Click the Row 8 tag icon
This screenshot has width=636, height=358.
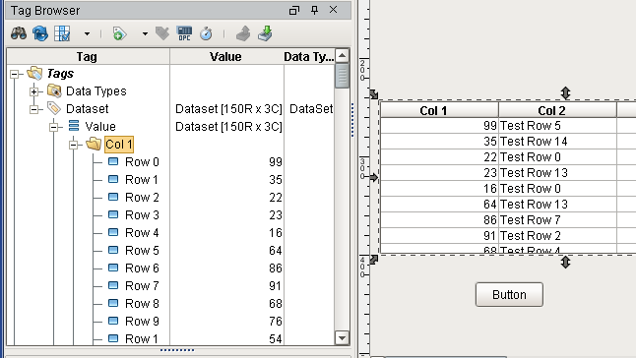(x=113, y=303)
